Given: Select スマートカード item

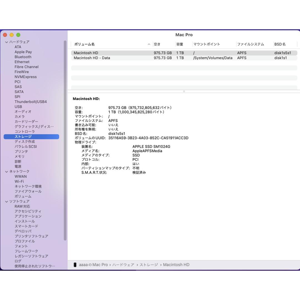Looking at the screenshot, I should (26, 226).
